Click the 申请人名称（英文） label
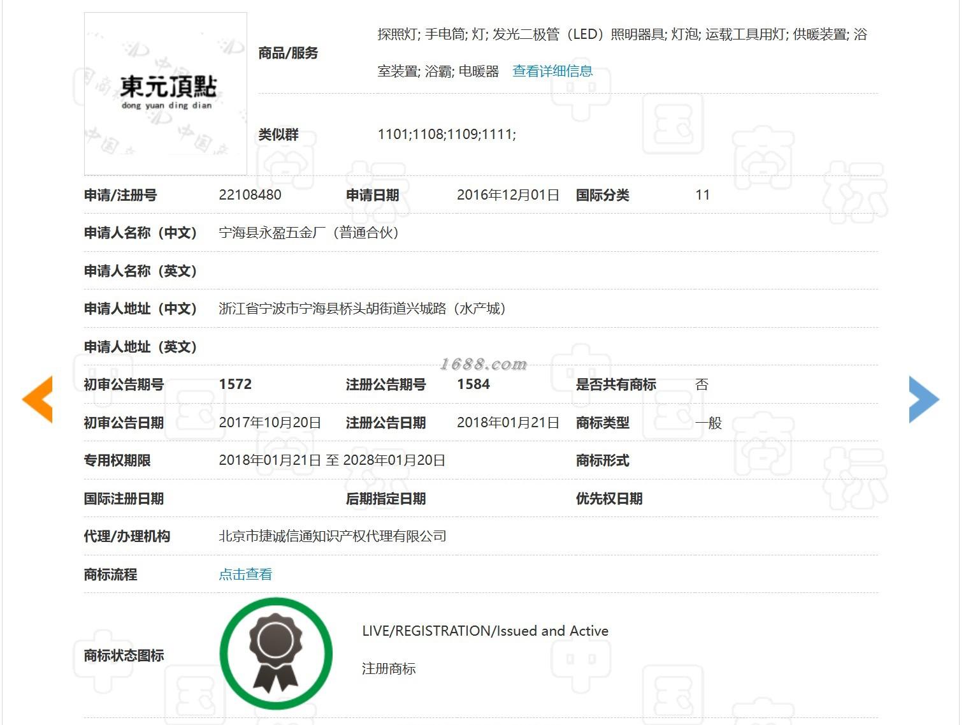966x725 pixels. click(x=141, y=271)
